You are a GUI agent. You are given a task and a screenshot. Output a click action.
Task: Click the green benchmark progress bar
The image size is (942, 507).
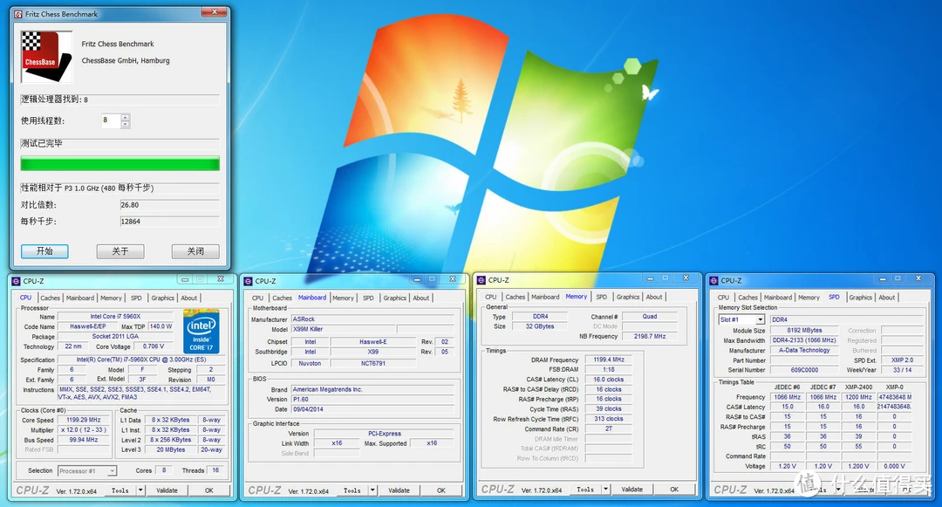tap(120, 163)
